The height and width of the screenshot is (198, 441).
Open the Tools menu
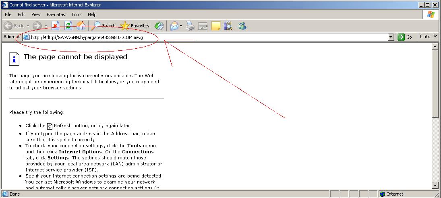click(76, 14)
